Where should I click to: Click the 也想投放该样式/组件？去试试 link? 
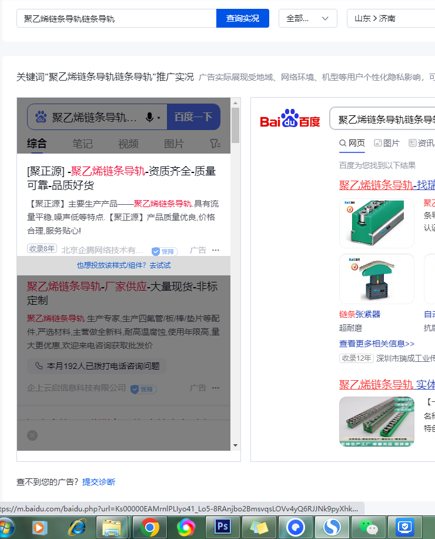point(123,265)
